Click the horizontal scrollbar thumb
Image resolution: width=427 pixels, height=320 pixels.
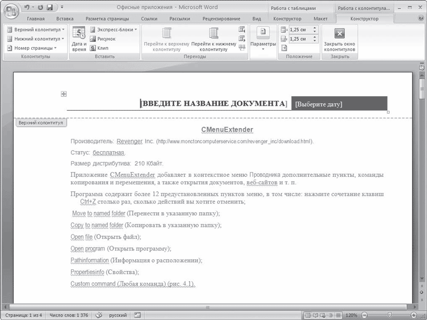coord(208,307)
